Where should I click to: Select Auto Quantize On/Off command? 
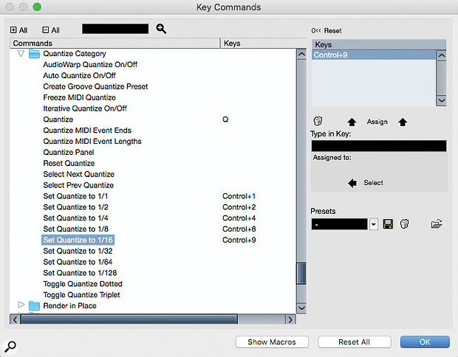[x=79, y=75]
